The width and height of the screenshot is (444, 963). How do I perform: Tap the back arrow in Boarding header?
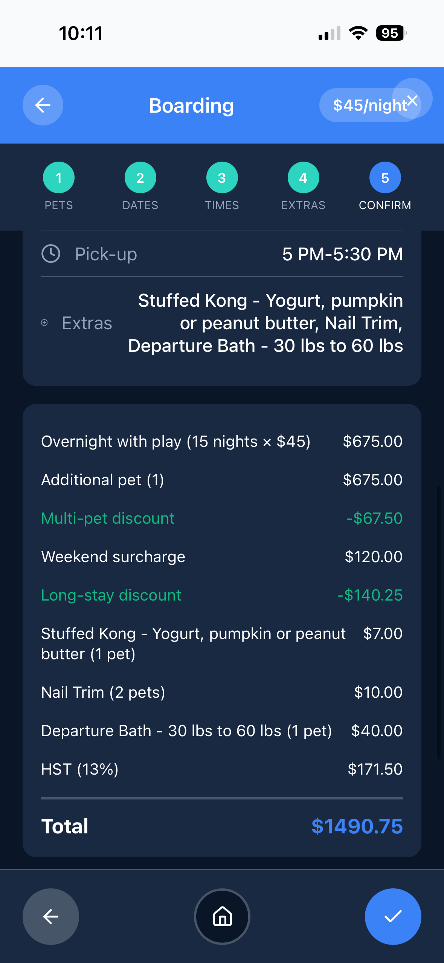pos(43,105)
